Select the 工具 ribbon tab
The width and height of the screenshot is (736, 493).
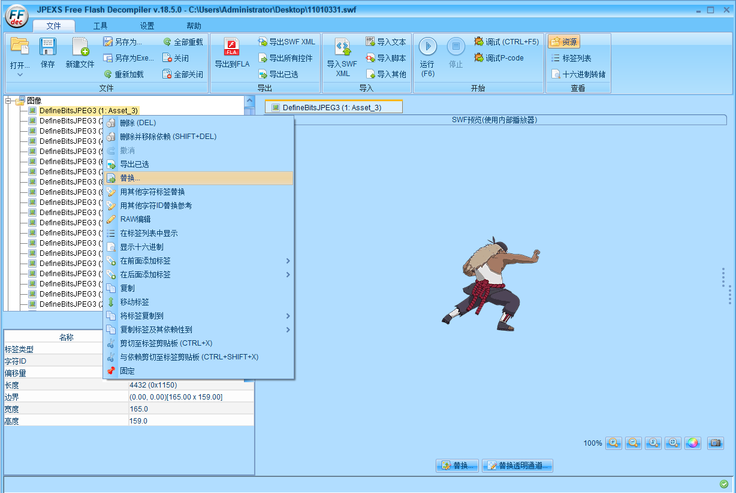coord(101,26)
